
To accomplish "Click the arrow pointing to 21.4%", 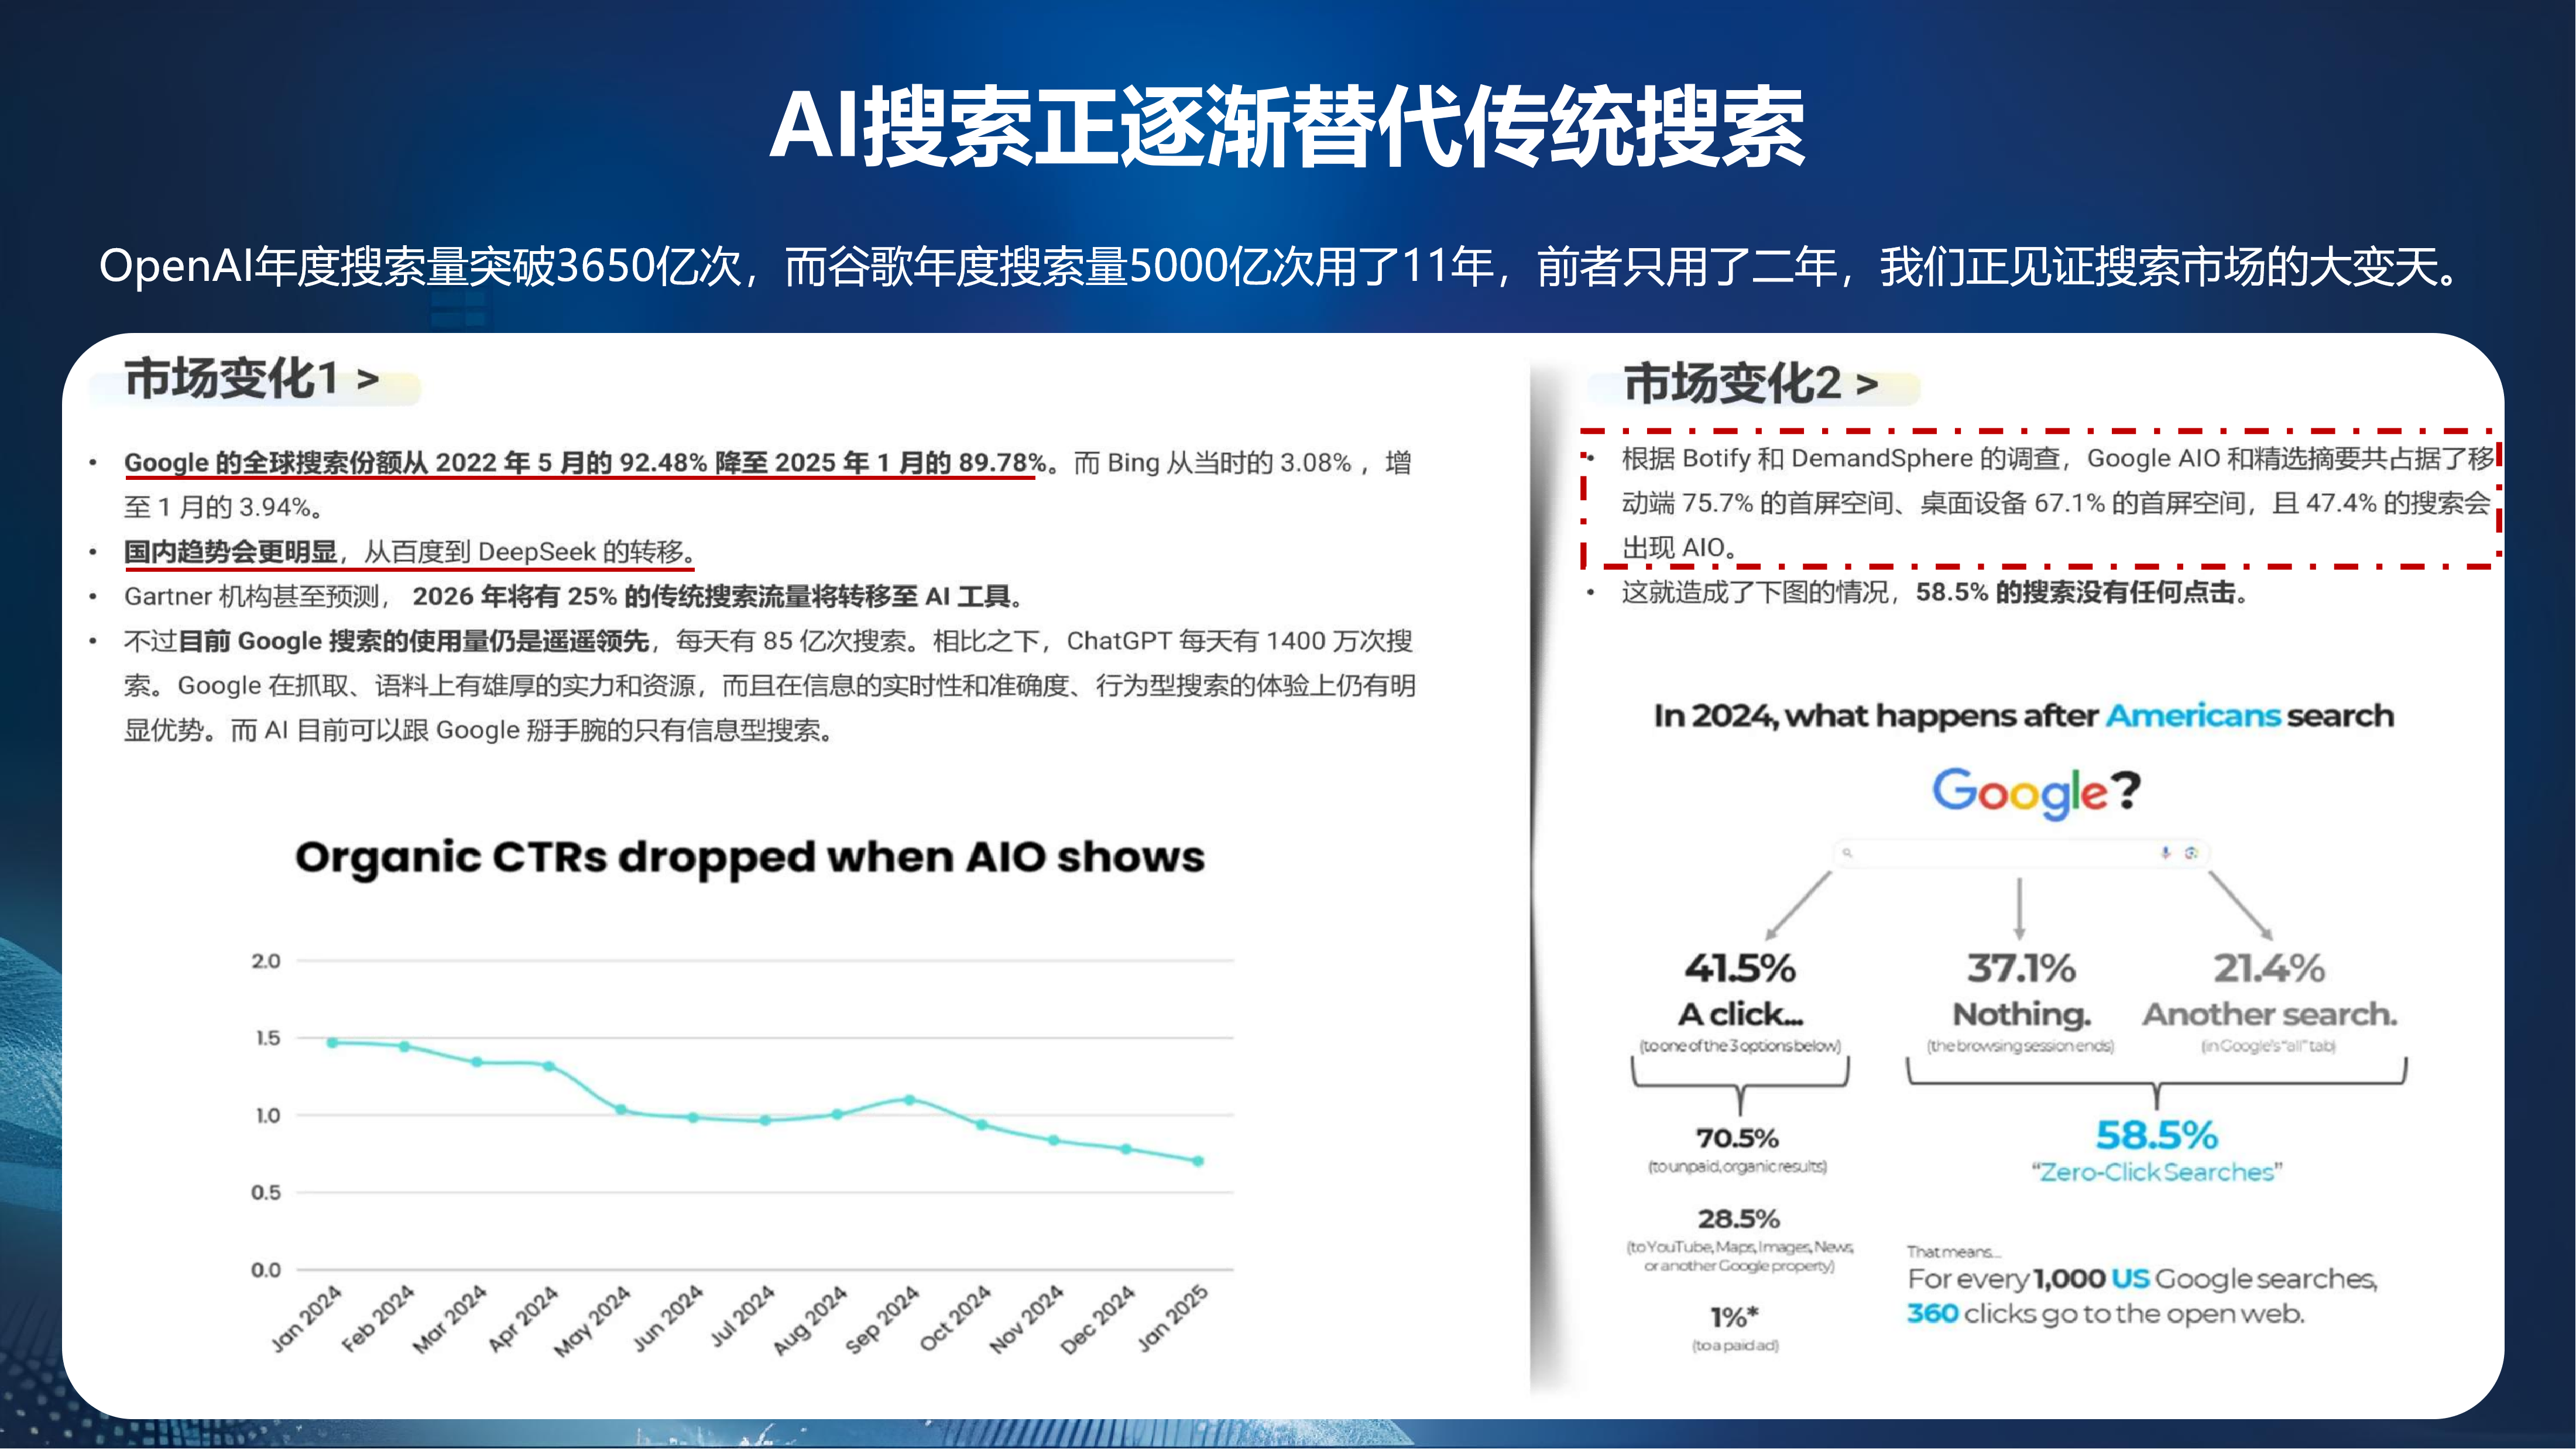I will point(2240,905).
